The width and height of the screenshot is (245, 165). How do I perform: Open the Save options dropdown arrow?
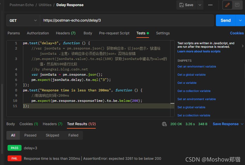[x=200, y=5]
